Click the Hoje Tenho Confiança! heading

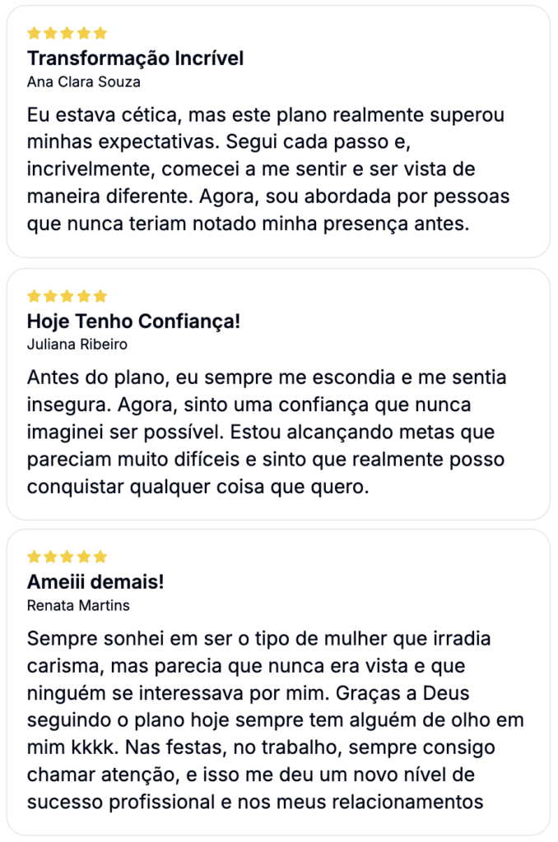(x=134, y=322)
